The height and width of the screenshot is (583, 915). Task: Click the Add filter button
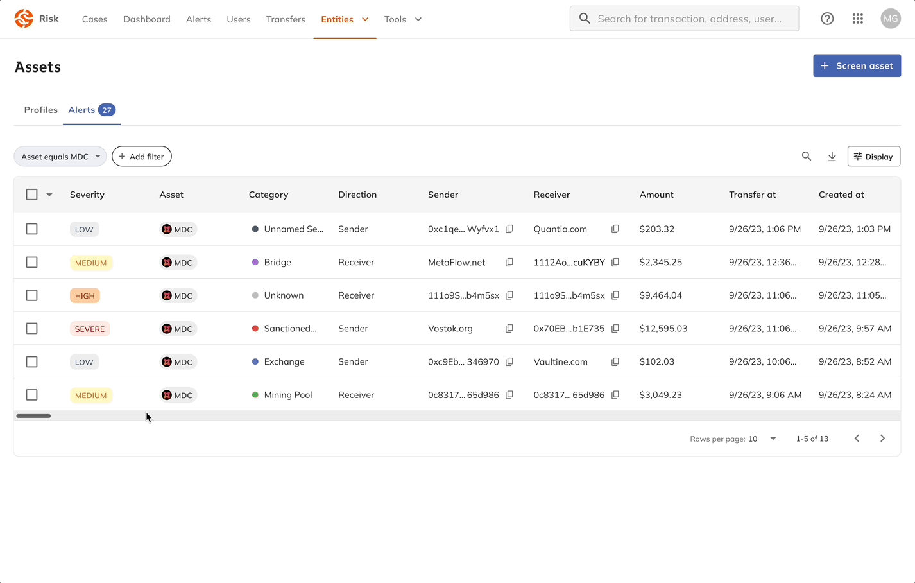(x=142, y=157)
